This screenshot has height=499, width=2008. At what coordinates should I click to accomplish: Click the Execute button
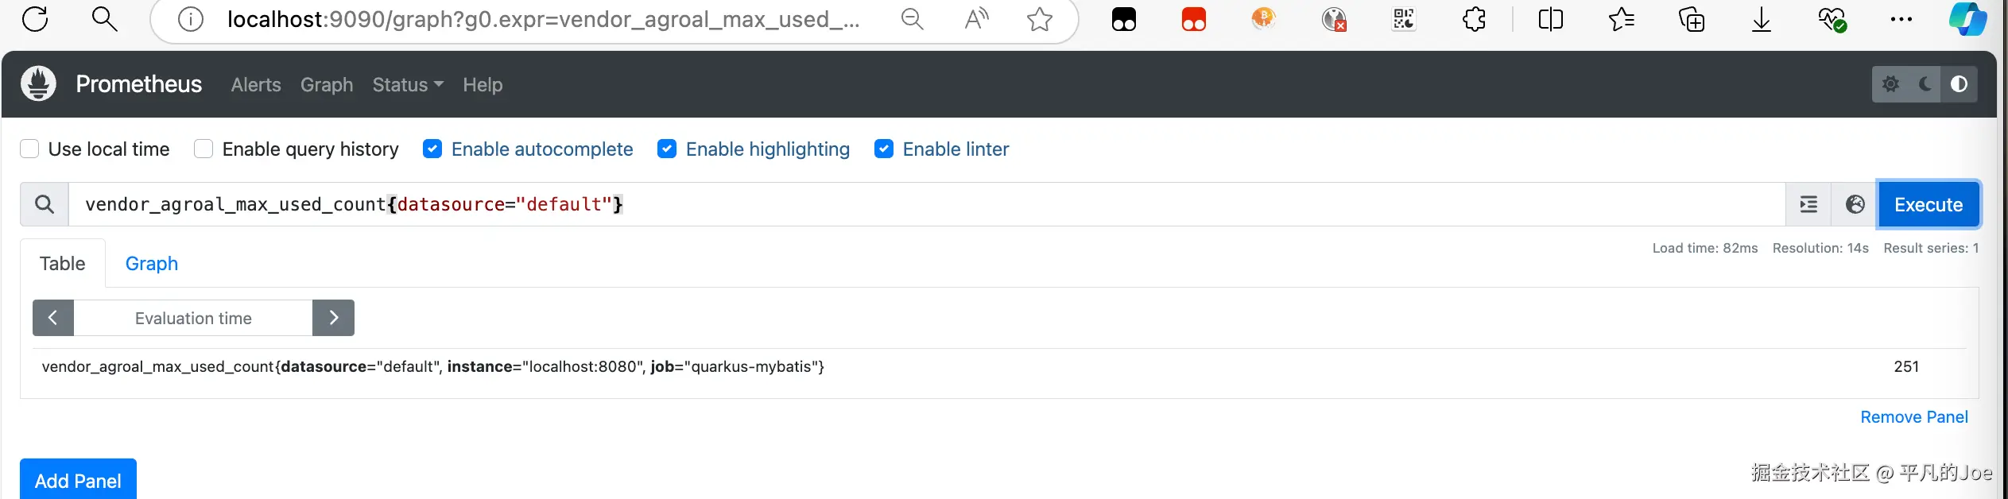pos(1928,205)
